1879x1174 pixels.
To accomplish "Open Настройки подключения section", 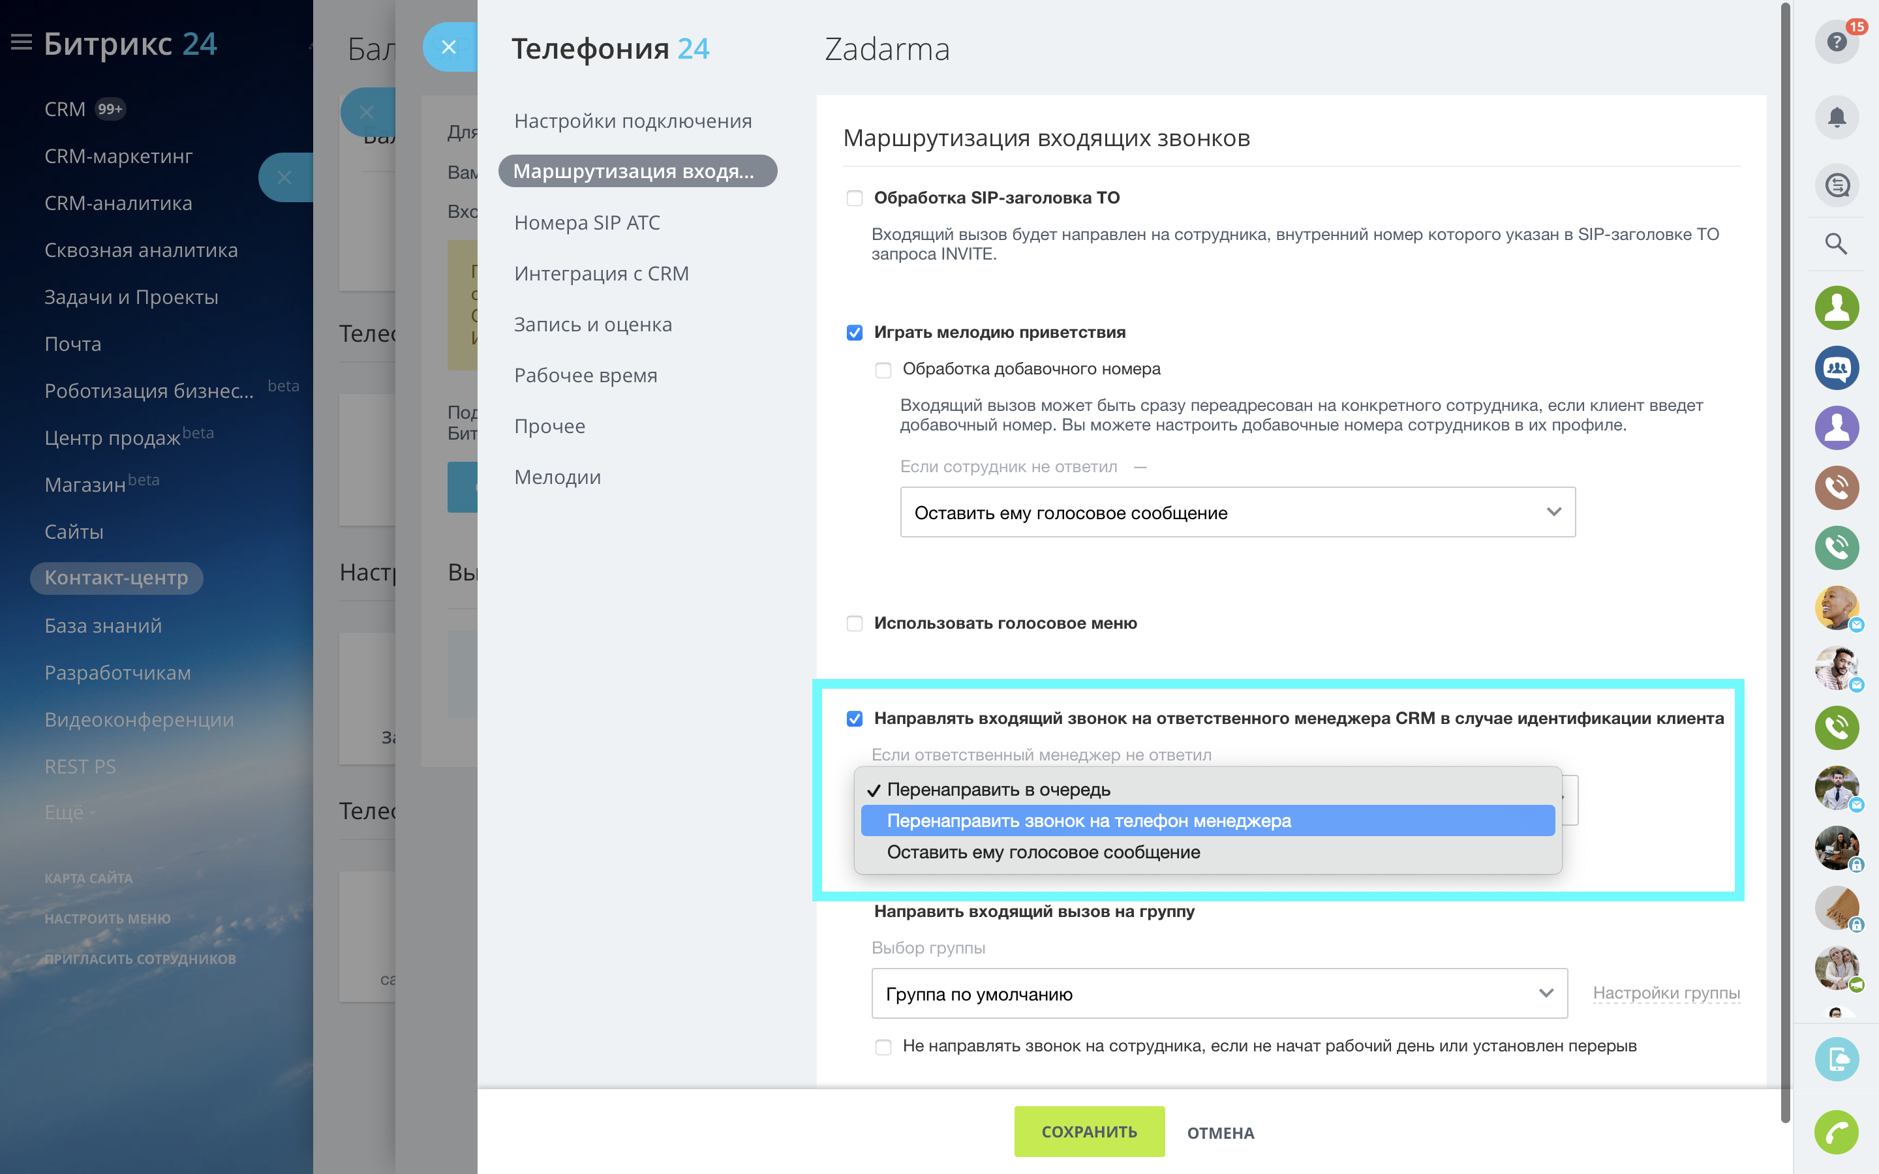I will (x=633, y=121).
